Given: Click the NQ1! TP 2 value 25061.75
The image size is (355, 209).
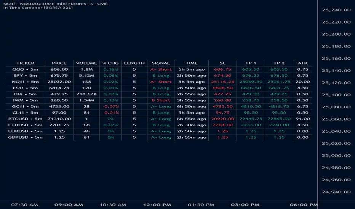Looking at the screenshot, I should click(279, 82).
